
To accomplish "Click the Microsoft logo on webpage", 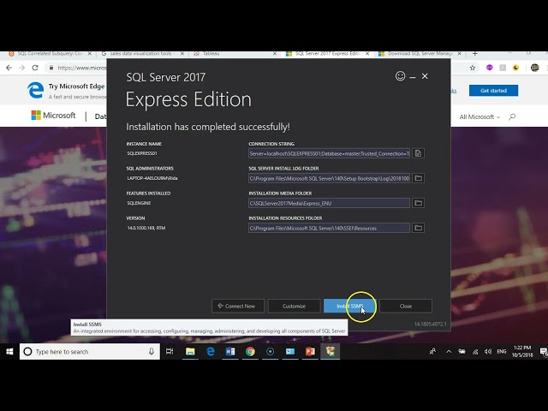I will [53, 116].
